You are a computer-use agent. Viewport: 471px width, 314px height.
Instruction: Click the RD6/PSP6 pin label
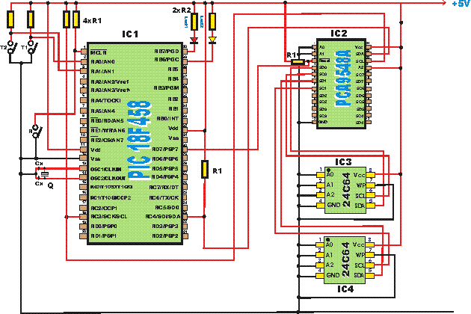click(165, 158)
